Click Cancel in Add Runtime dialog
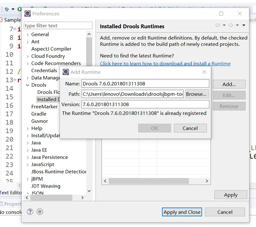The width and height of the screenshot is (256, 227). 190,128
